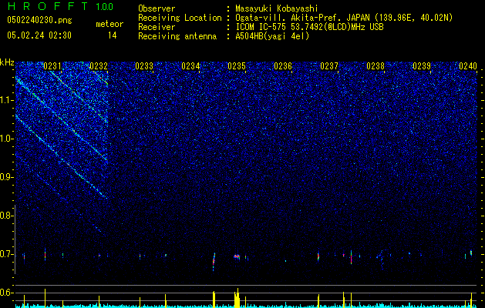Click the 0.9 frequency axis label
The height and width of the screenshot is (308, 485).
tap(7, 177)
